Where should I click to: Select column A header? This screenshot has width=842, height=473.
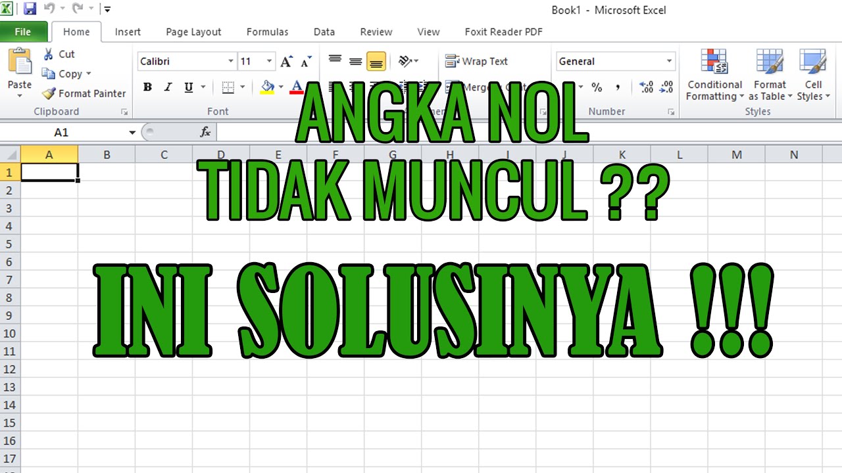point(49,155)
